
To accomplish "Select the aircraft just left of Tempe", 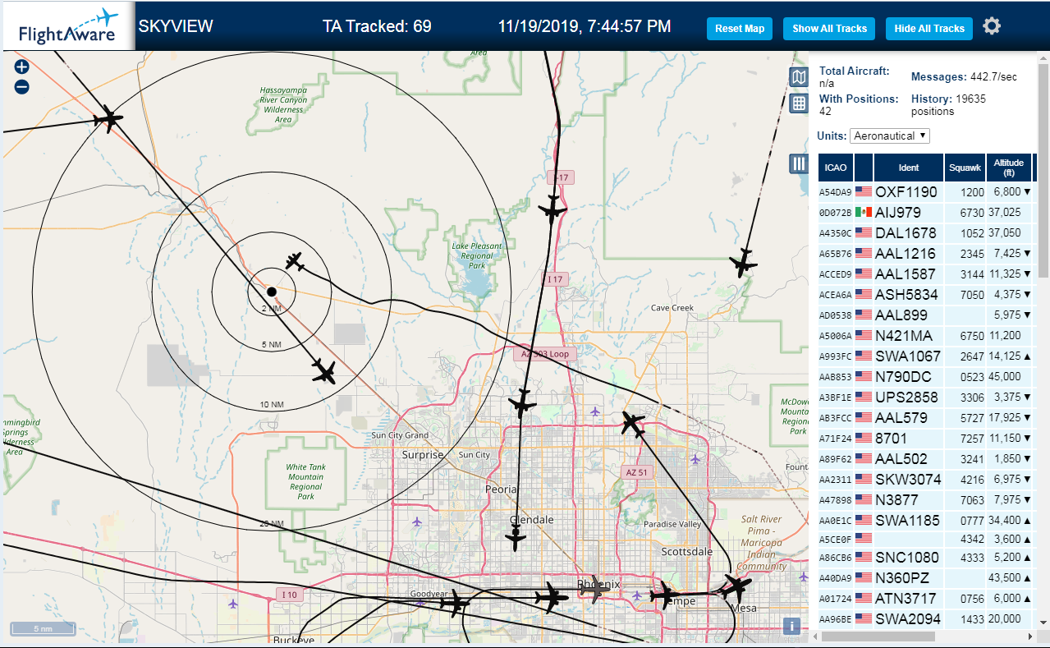I will 663,595.
